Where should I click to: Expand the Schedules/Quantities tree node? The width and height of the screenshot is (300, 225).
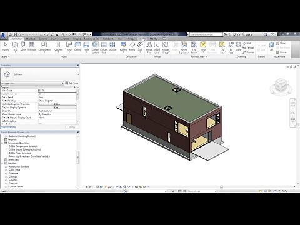click(2, 143)
